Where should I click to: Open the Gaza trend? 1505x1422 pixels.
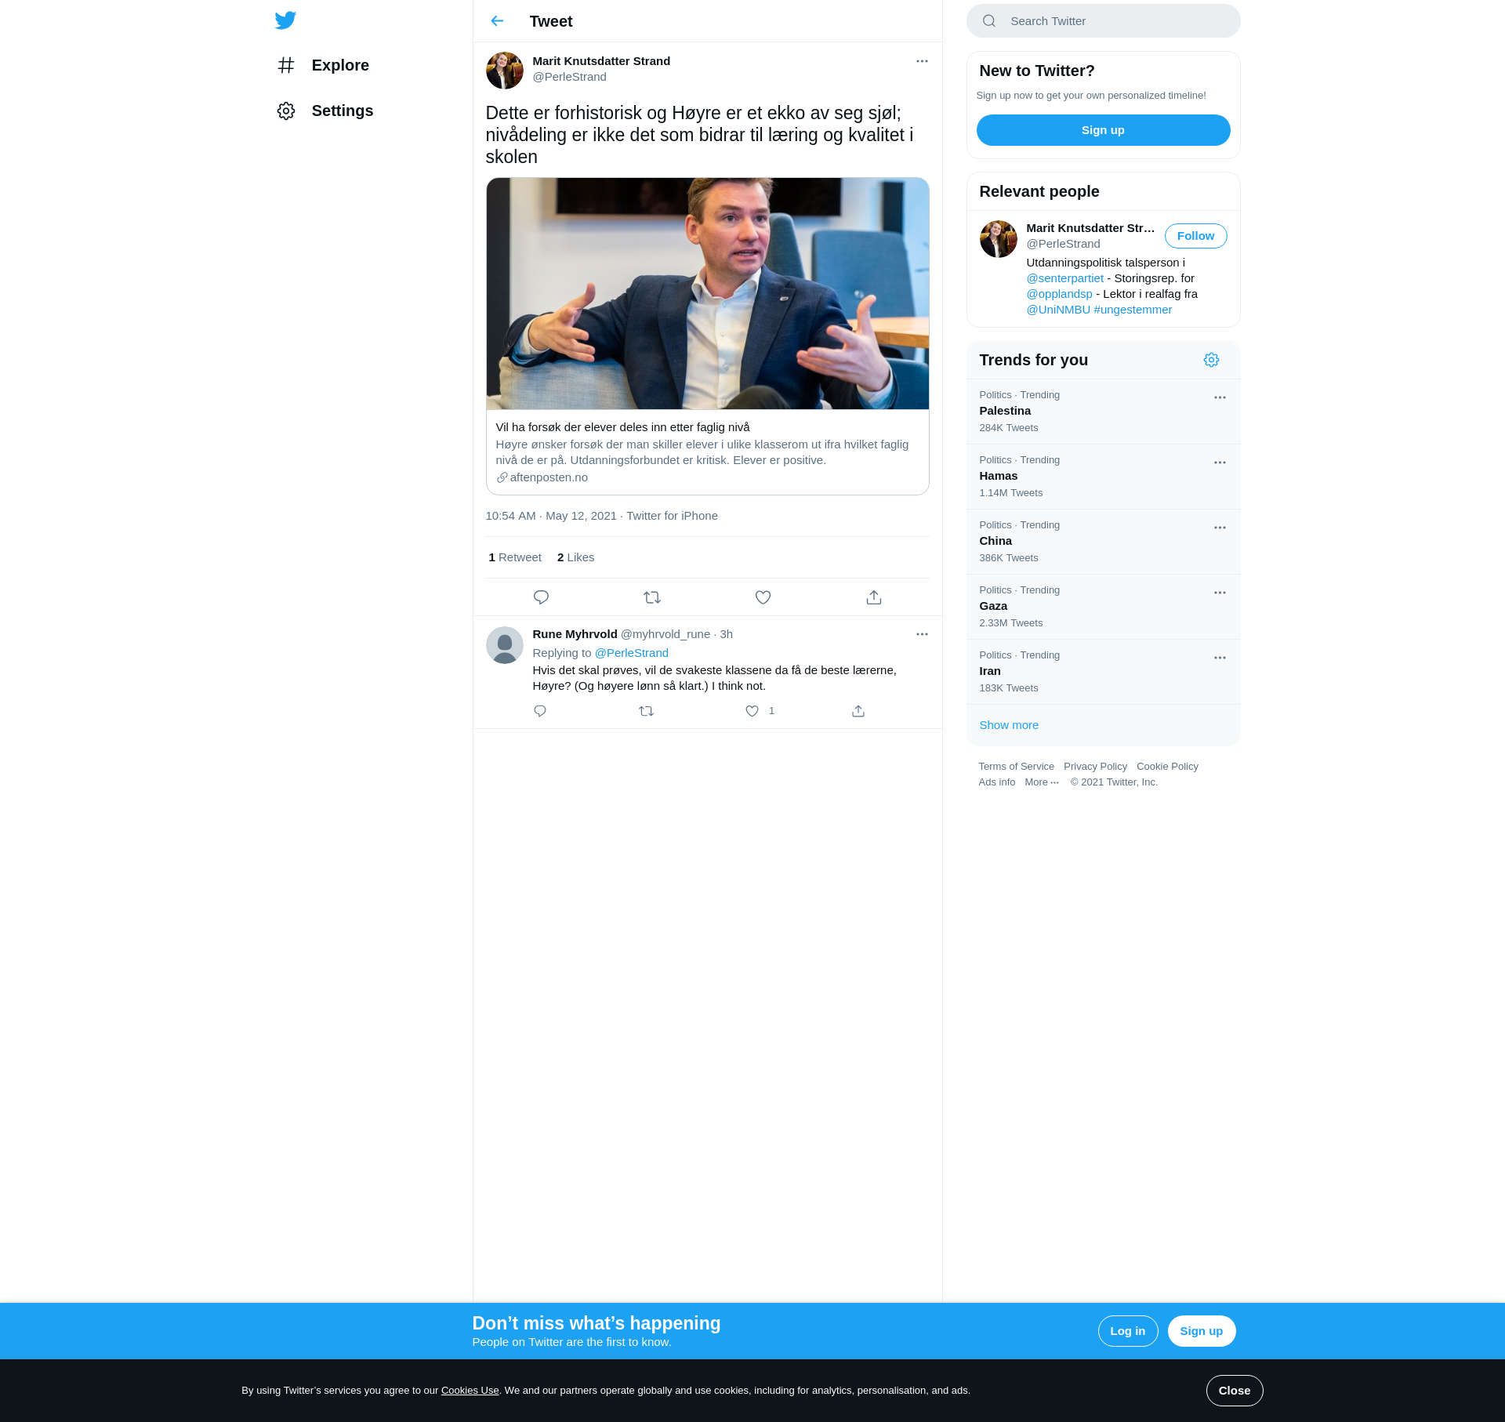click(1104, 607)
